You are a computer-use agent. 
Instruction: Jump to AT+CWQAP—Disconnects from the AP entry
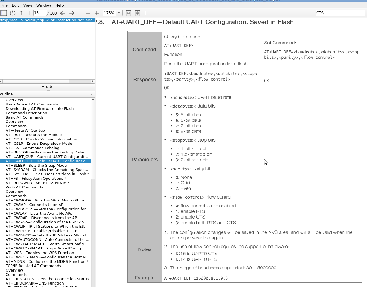tap(41, 218)
